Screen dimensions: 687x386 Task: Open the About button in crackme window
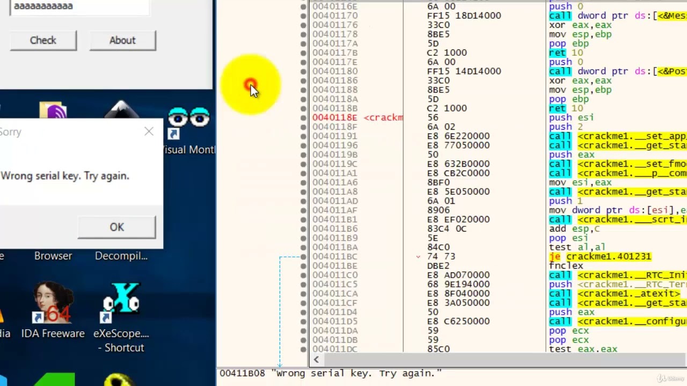(122, 40)
